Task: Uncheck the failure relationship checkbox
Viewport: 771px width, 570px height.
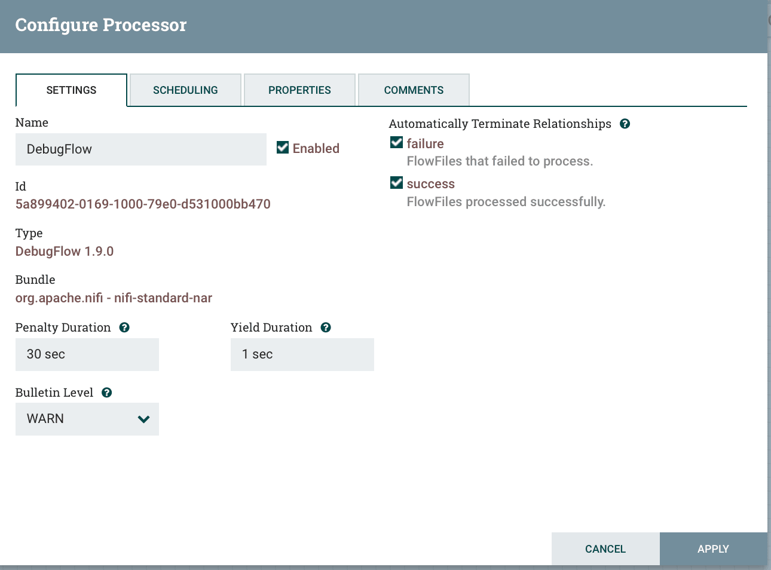Action: [396, 142]
